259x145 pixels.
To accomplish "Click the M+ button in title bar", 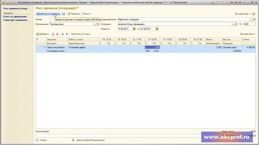I will (x=236, y=2).
